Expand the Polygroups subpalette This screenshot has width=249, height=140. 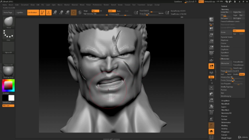(225, 132)
